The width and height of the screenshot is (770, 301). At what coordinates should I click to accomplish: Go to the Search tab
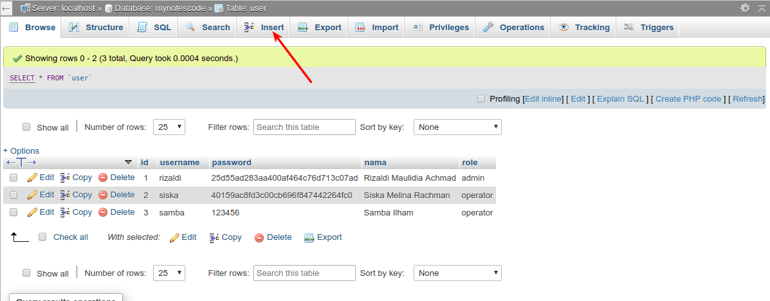[x=208, y=28]
